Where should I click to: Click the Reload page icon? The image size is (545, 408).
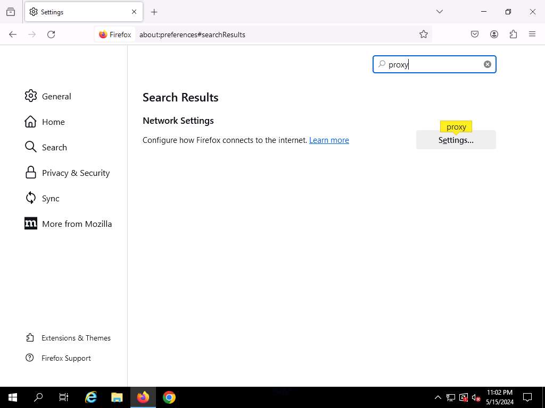(x=51, y=35)
